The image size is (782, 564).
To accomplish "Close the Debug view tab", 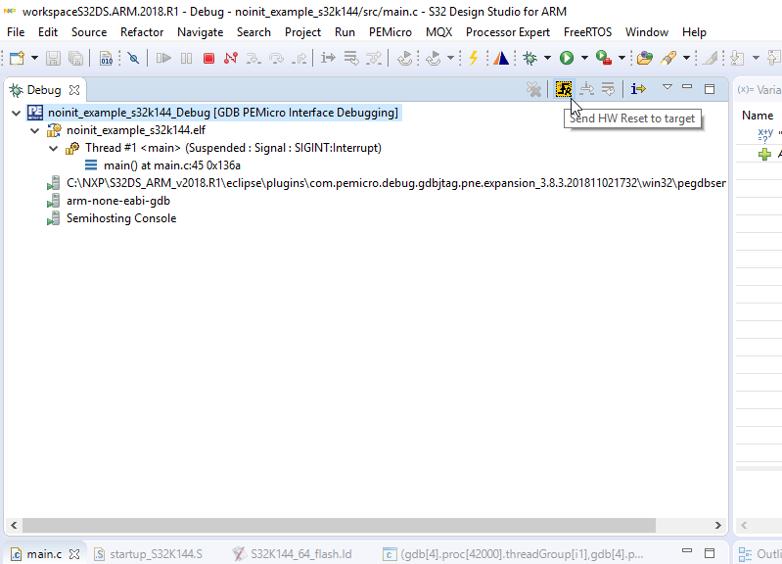I will pos(73,90).
